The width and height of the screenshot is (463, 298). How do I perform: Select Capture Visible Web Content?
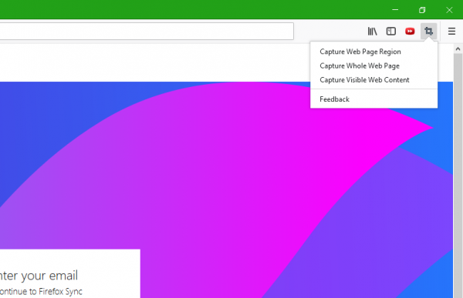(364, 80)
